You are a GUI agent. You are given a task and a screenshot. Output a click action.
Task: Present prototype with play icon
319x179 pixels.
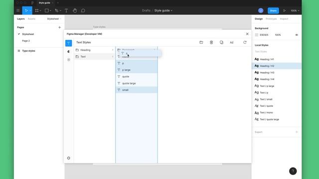[285, 10]
